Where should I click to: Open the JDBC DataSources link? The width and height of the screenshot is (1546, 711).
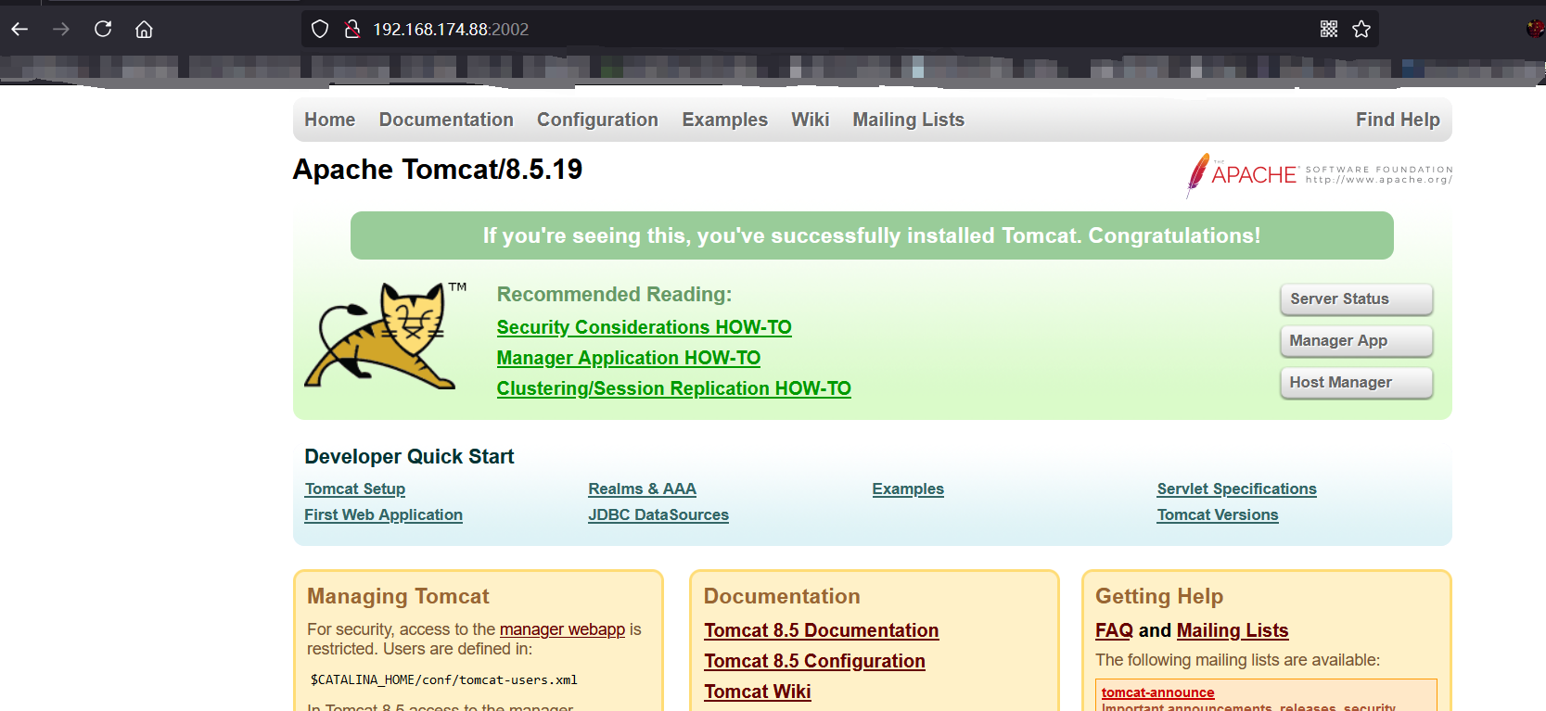coord(658,514)
